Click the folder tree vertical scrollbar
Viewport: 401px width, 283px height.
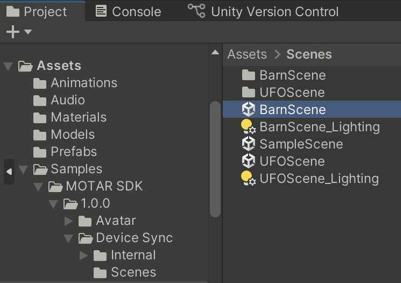tap(215, 159)
